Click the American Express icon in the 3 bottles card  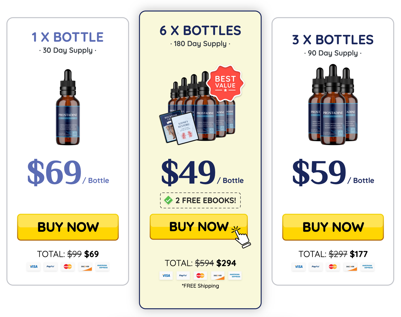coord(367,267)
